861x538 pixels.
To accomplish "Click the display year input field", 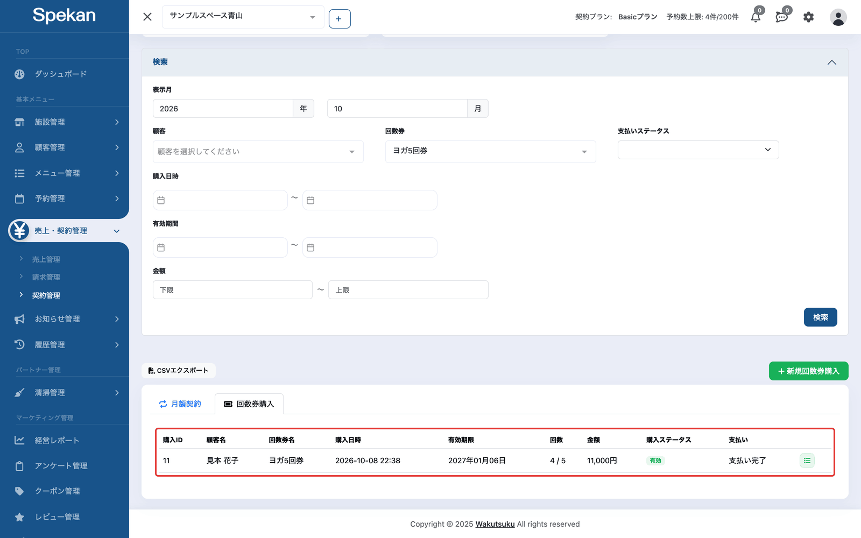I will (223, 109).
